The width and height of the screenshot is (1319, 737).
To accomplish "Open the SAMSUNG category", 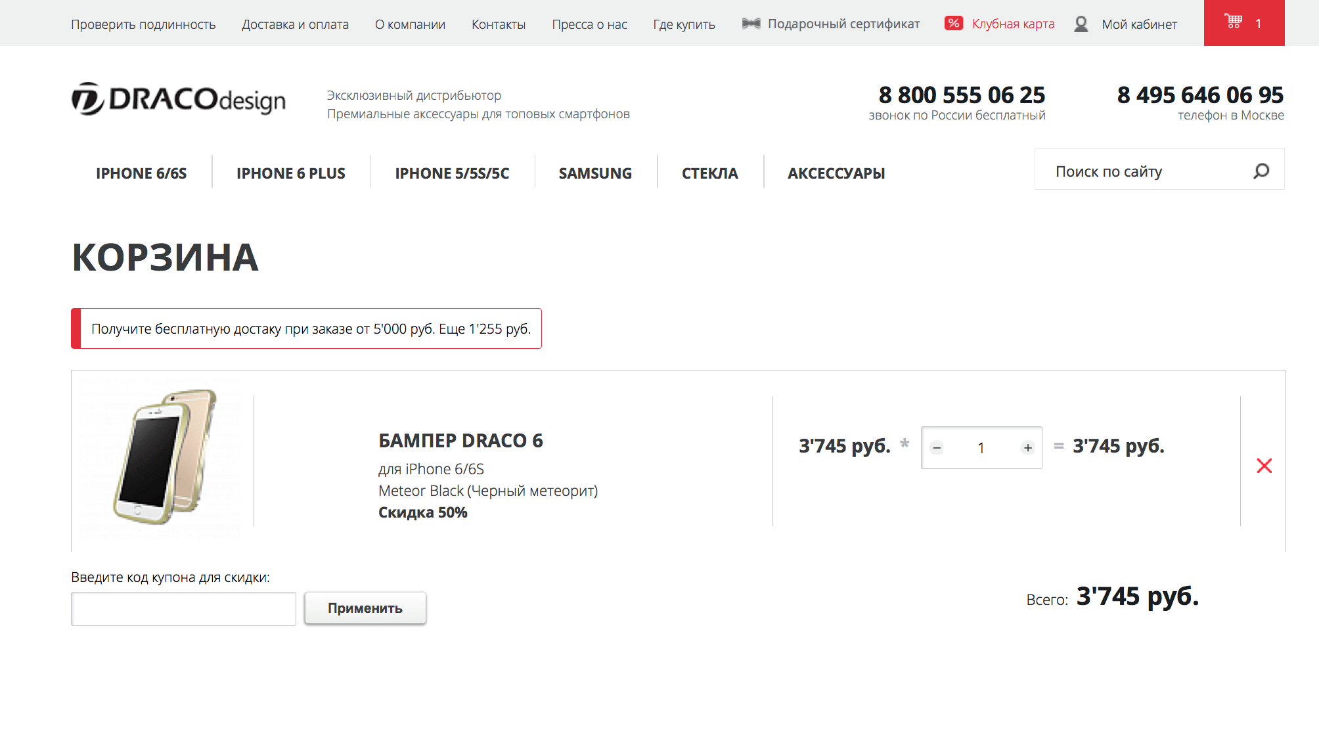I will click(595, 173).
